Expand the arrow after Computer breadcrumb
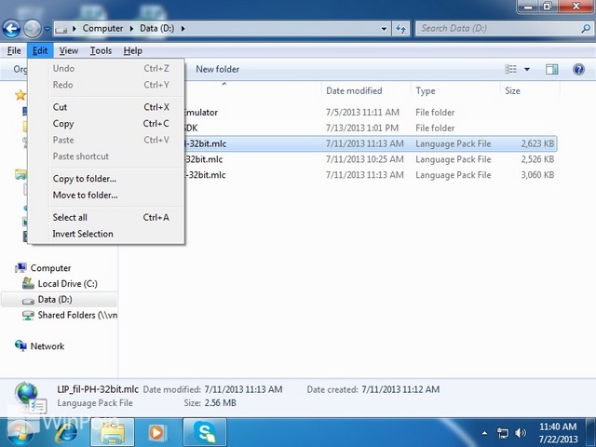This screenshot has width=596, height=447. (x=131, y=29)
